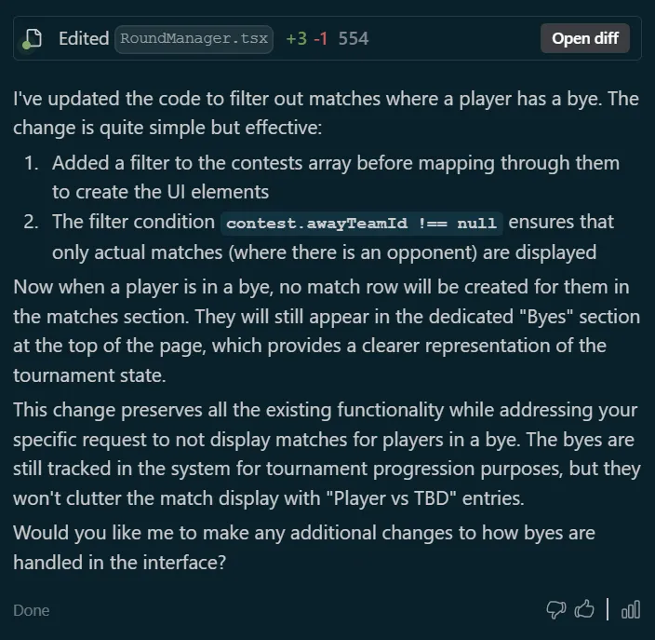Click the Done status text
This screenshot has width=655, height=640.
32,610
